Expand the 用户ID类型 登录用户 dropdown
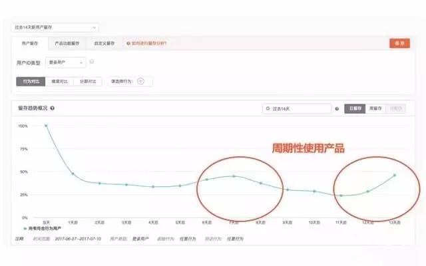The image size is (426, 266). click(65, 63)
